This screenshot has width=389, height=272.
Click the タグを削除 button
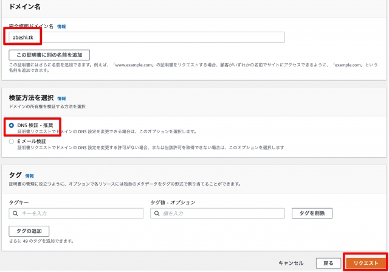tap(312, 214)
